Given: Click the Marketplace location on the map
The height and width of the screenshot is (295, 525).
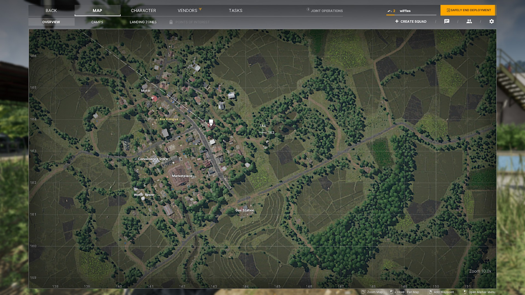Looking at the screenshot, I should pyautogui.click(x=182, y=176).
